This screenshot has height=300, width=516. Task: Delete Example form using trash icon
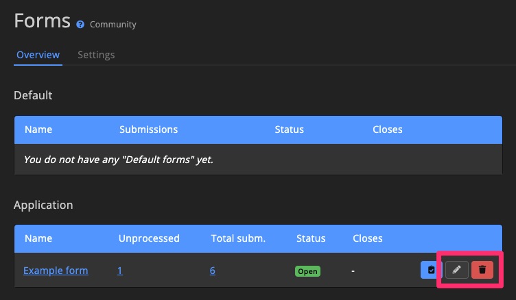coord(482,270)
